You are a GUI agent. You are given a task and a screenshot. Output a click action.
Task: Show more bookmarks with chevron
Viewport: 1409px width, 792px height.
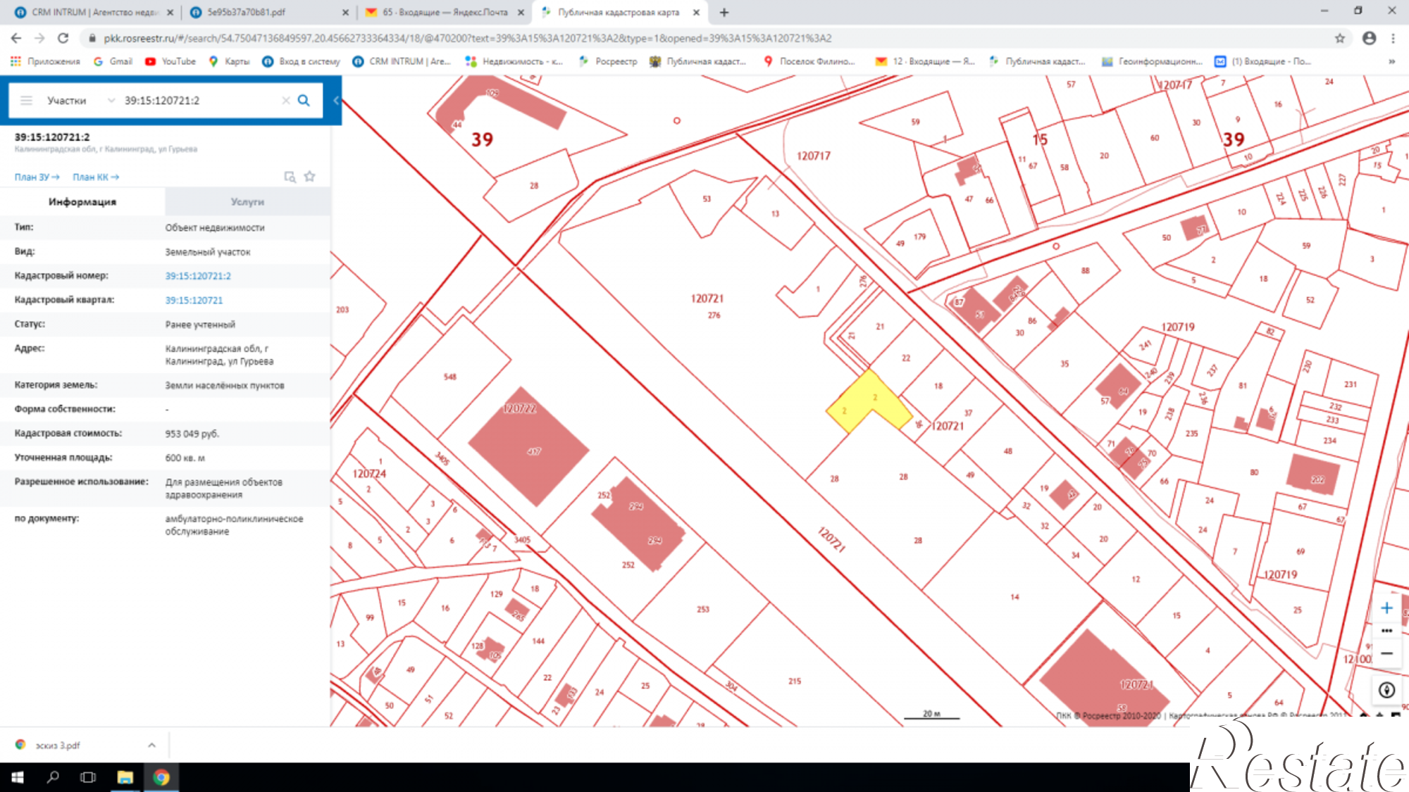point(1391,61)
